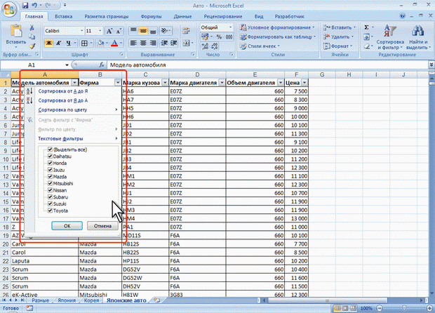Cancel filter with Отмена button
The height and width of the screenshot is (313, 435).
[x=102, y=226]
